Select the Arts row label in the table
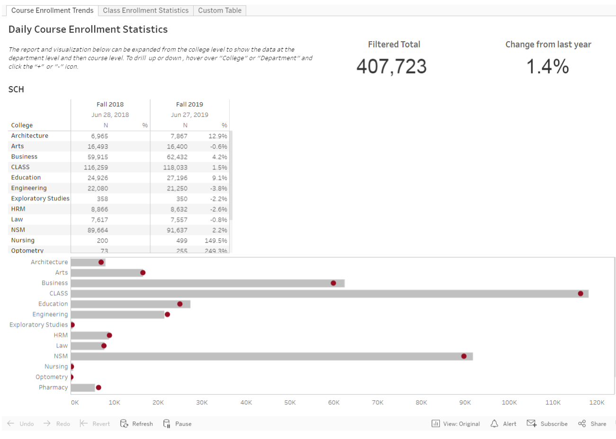The height and width of the screenshot is (439, 616). coord(18,146)
